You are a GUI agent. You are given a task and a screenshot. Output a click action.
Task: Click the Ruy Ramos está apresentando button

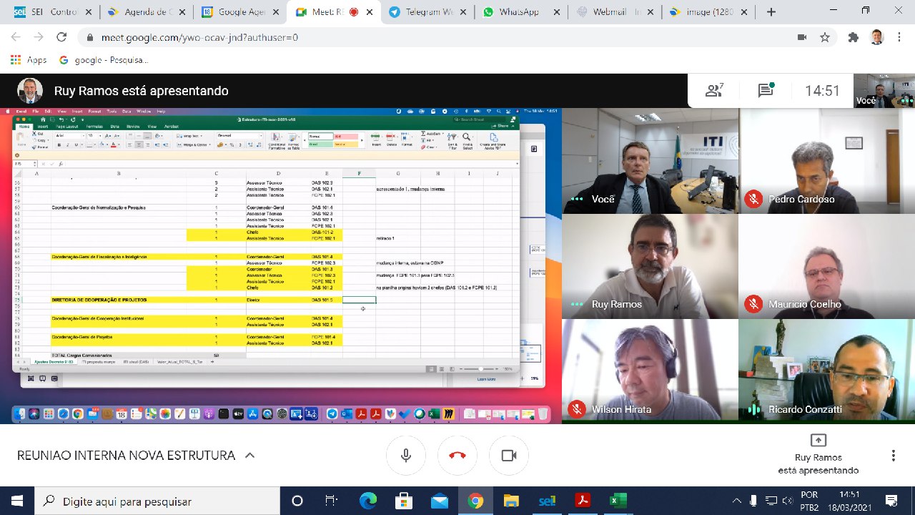pyautogui.click(x=818, y=455)
